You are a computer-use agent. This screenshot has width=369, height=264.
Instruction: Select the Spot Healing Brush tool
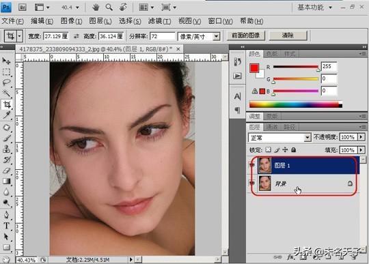[x=6, y=128]
